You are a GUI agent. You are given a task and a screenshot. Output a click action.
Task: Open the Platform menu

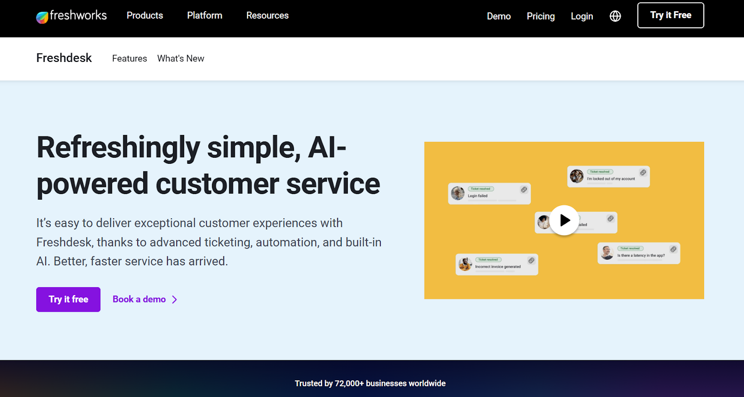(205, 15)
